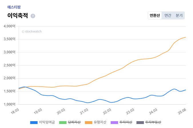193x128 pixels.
Task: Toggle the 이익잉여금 legend label
Action: click(47, 122)
